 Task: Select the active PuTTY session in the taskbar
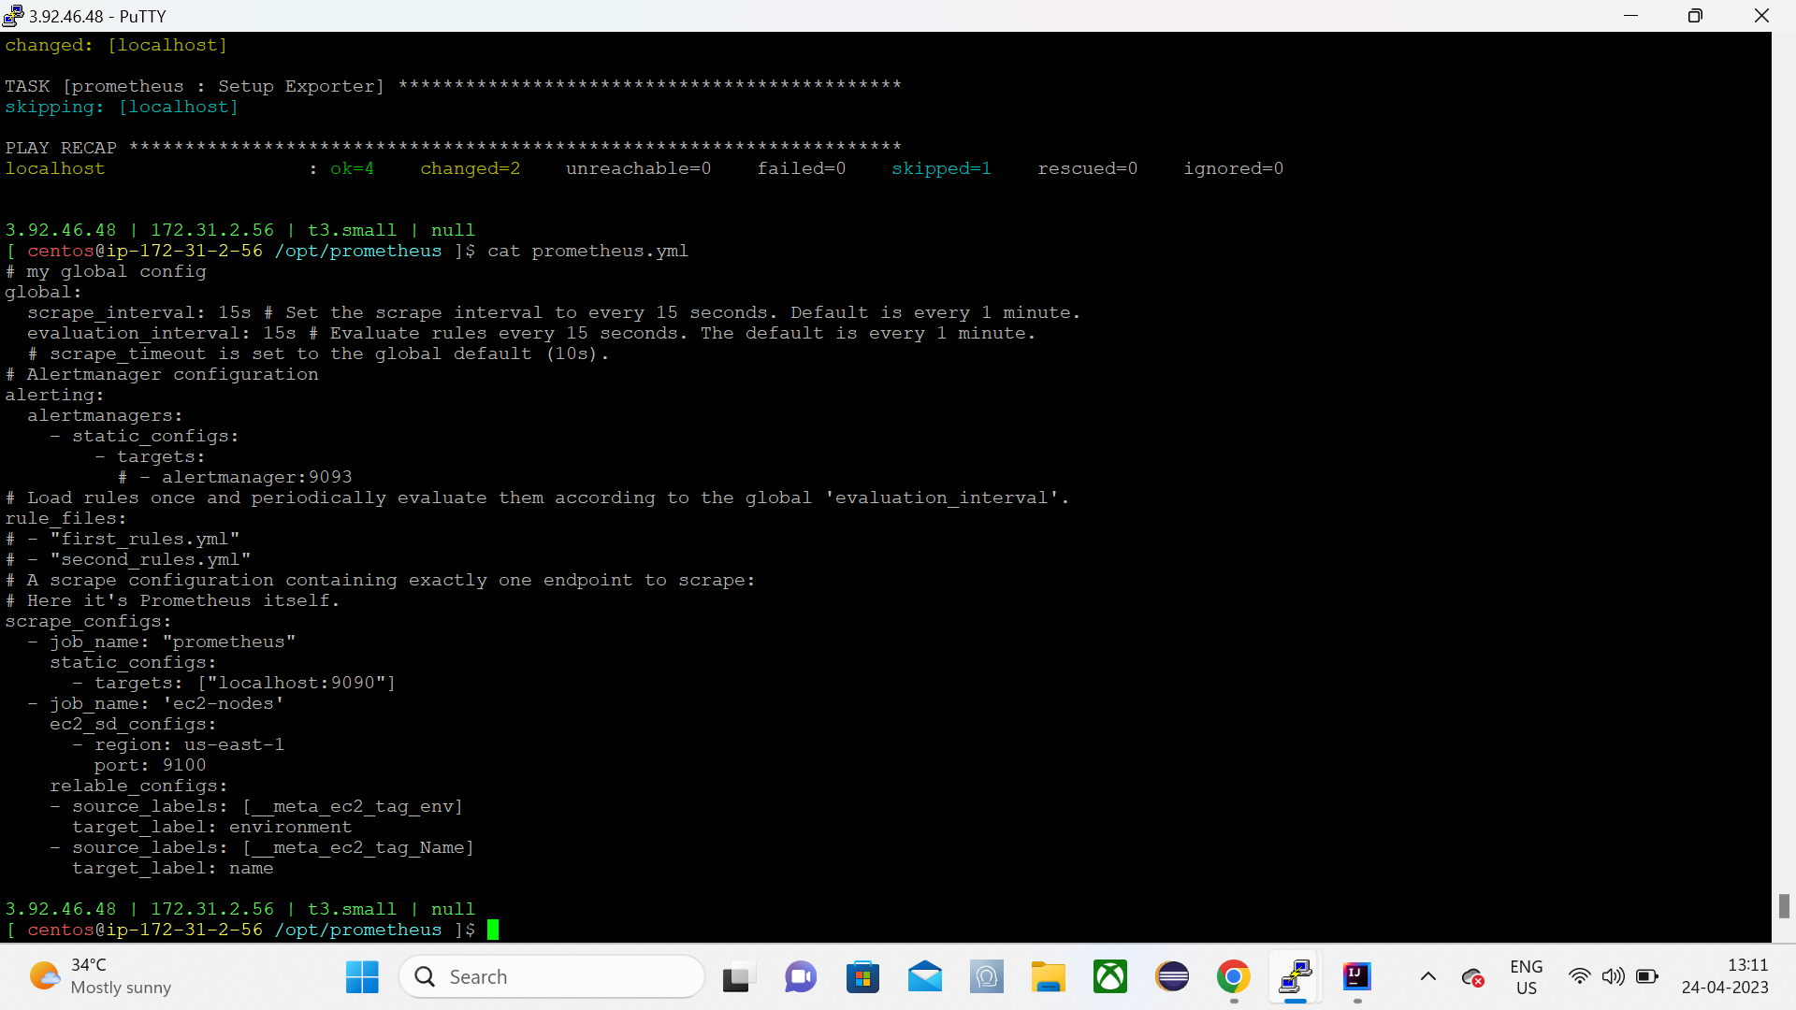1296,976
